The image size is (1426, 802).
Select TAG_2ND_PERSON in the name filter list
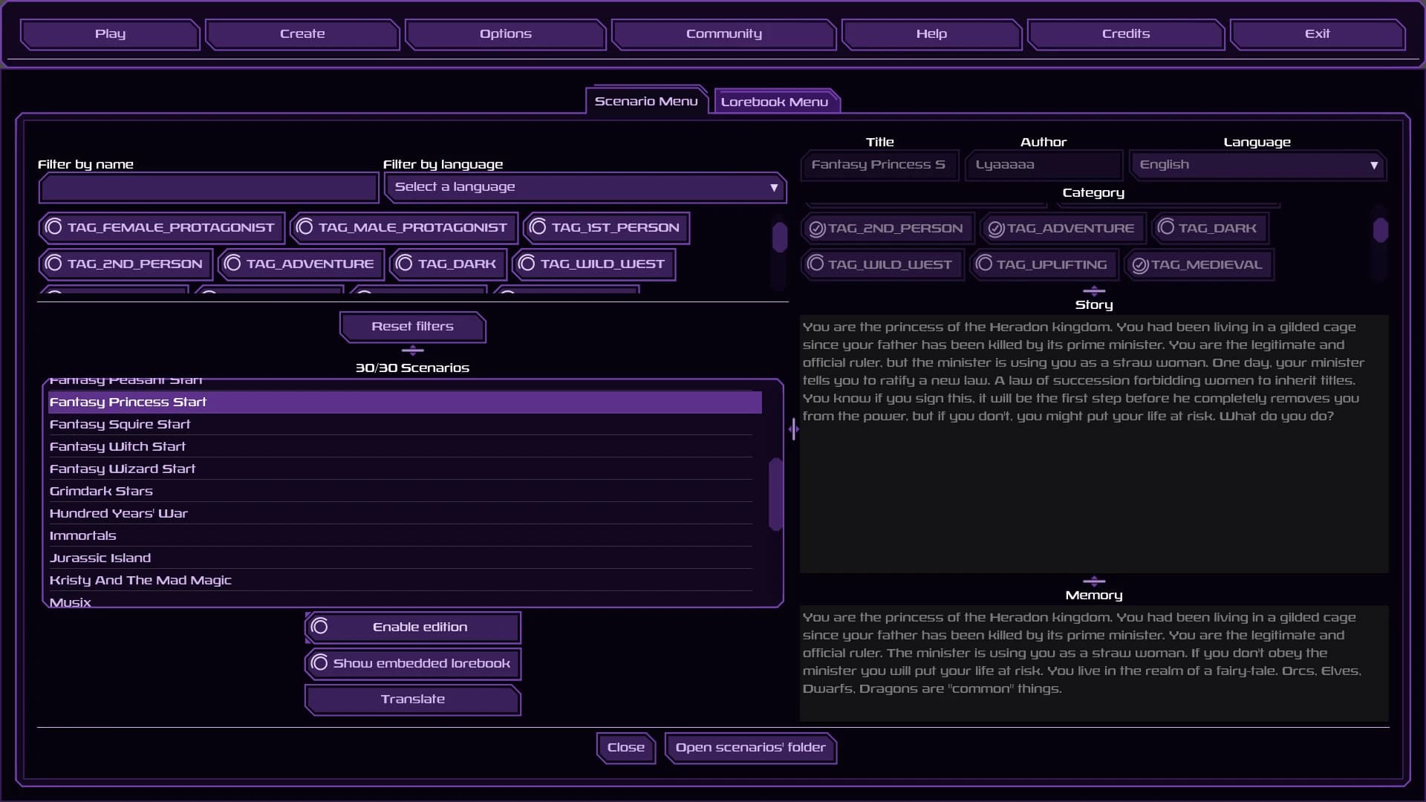(x=124, y=264)
